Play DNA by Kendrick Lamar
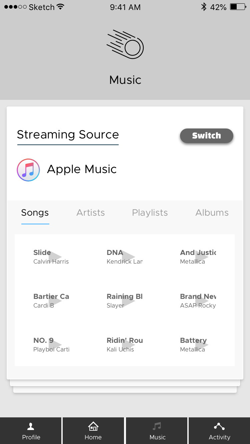250x444 pixels. pos(129,257)
